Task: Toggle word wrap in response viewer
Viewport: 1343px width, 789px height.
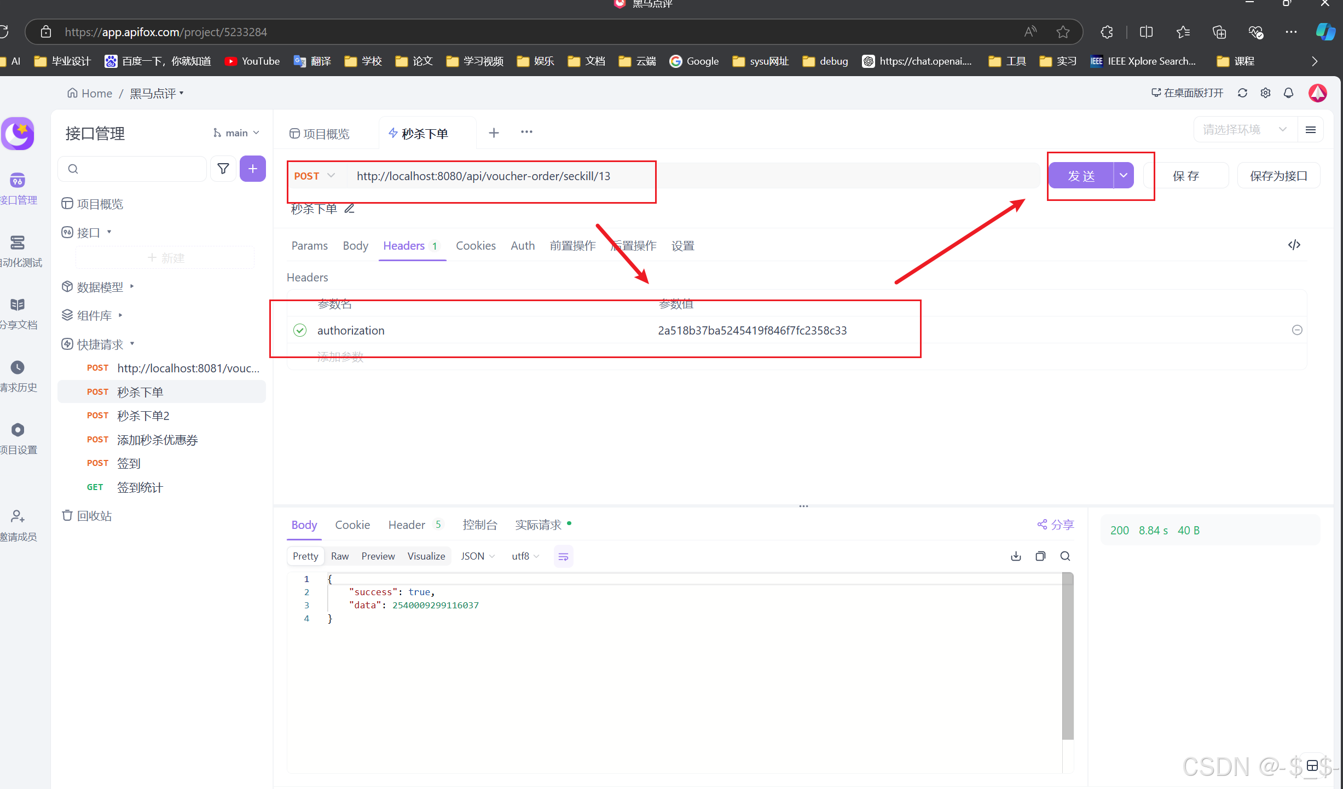Action: click(563, 557)
